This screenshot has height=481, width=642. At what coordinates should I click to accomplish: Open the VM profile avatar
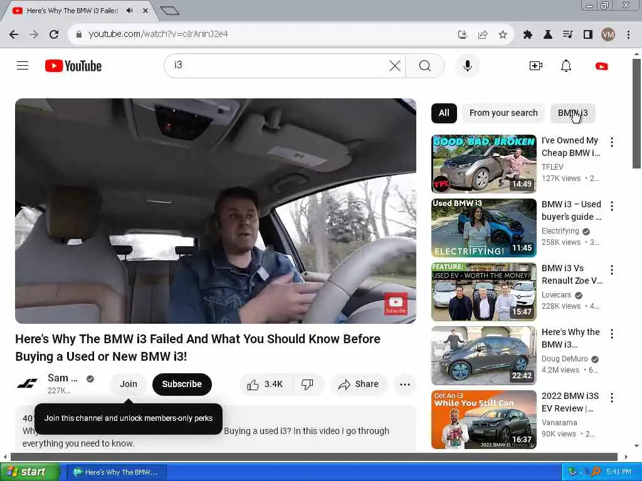point(608,35)
